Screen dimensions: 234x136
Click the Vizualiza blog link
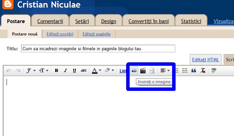[x=224, y=21]
